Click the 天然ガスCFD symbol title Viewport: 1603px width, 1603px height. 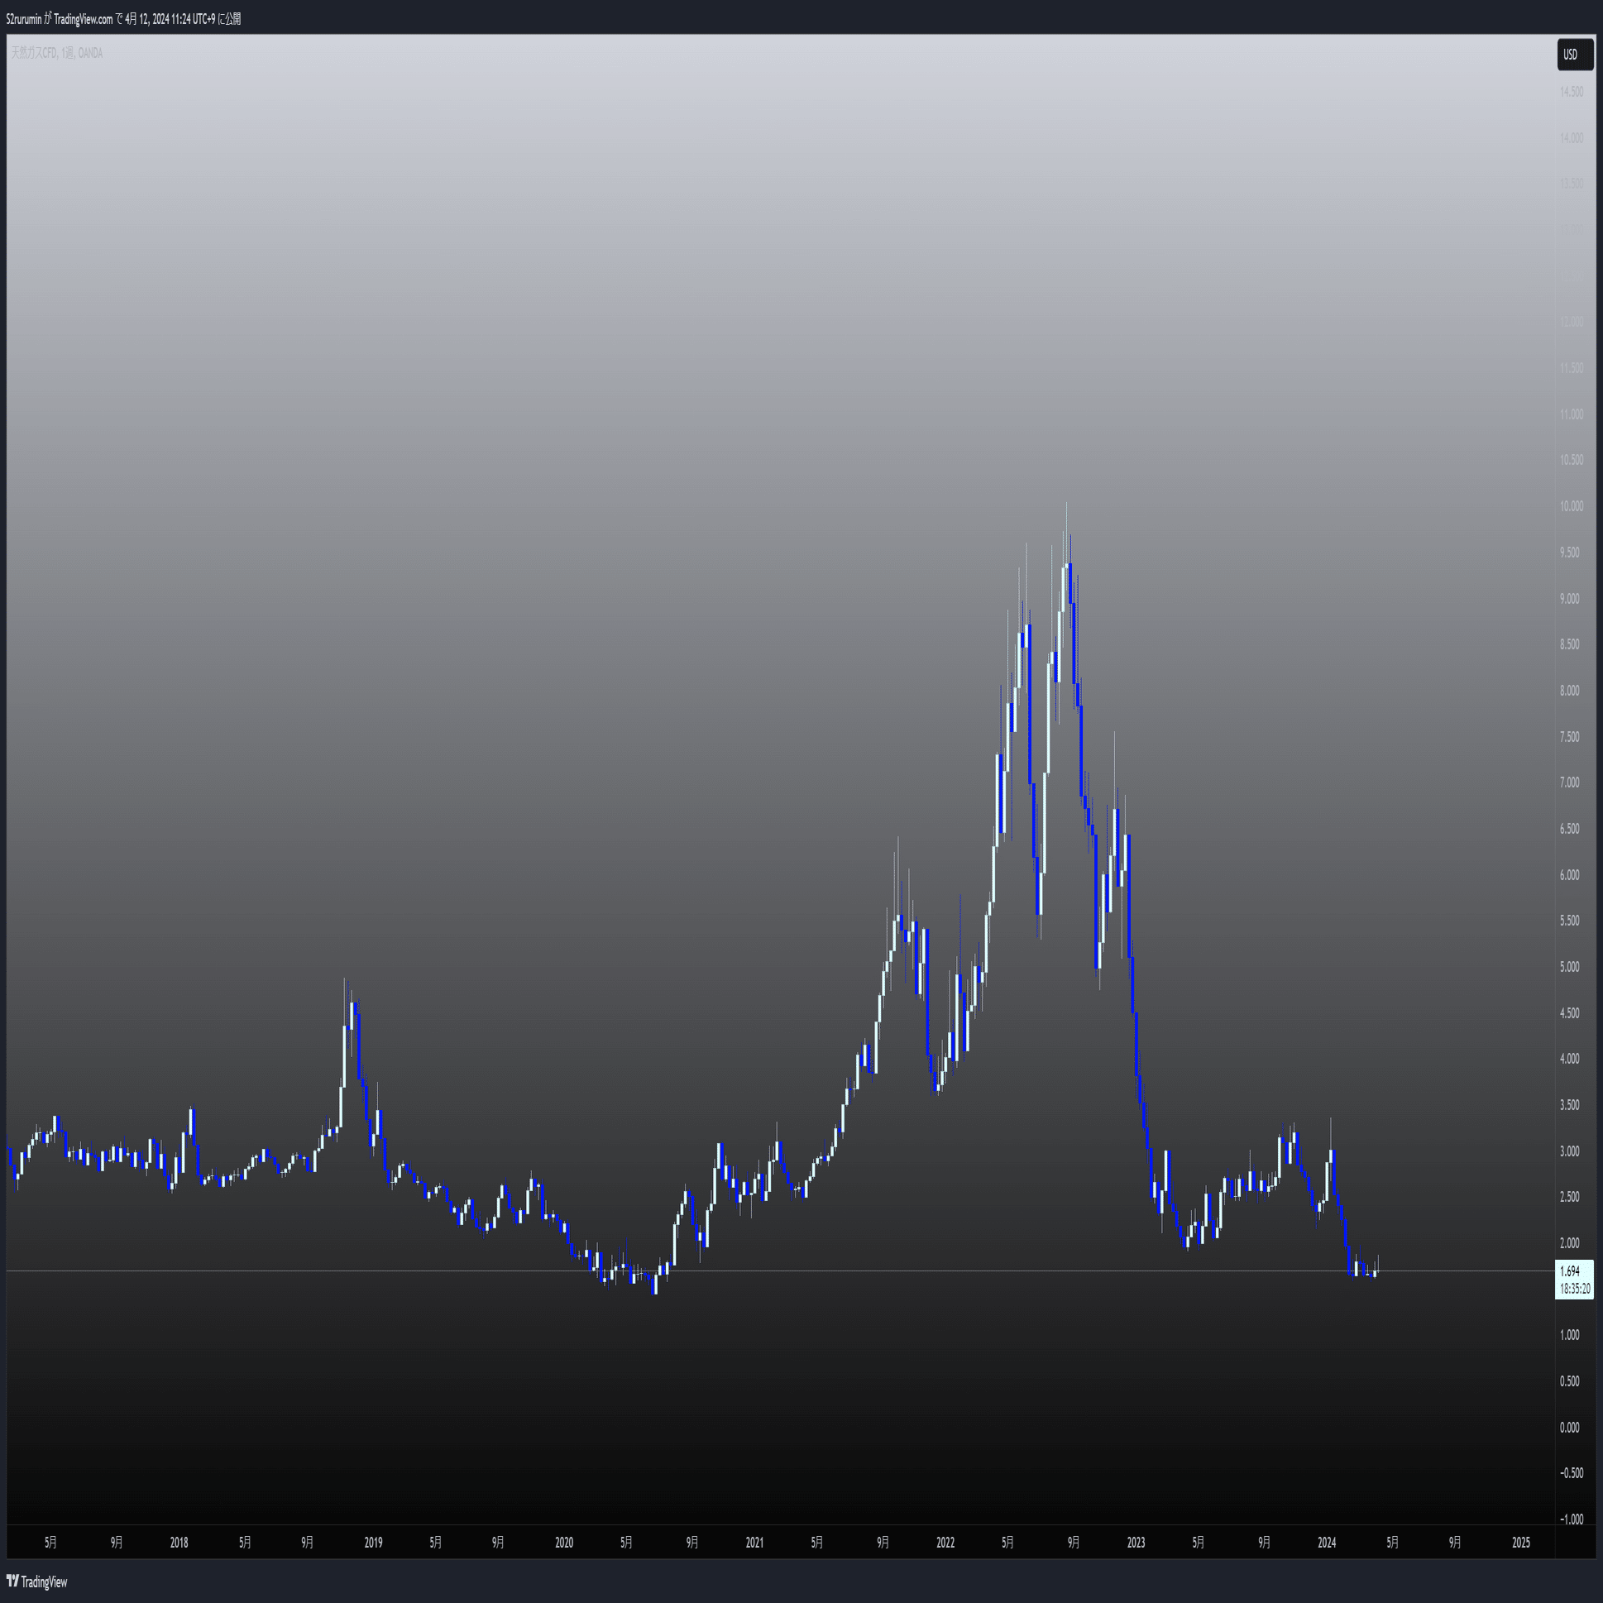click(x=32, y=53)
